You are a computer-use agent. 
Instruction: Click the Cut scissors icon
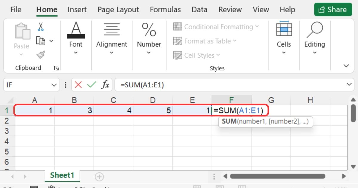[41, 27]
